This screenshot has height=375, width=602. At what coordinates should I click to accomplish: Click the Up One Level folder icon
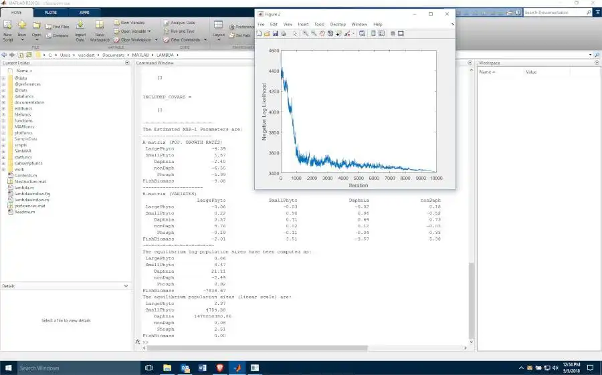coord(20,55)
